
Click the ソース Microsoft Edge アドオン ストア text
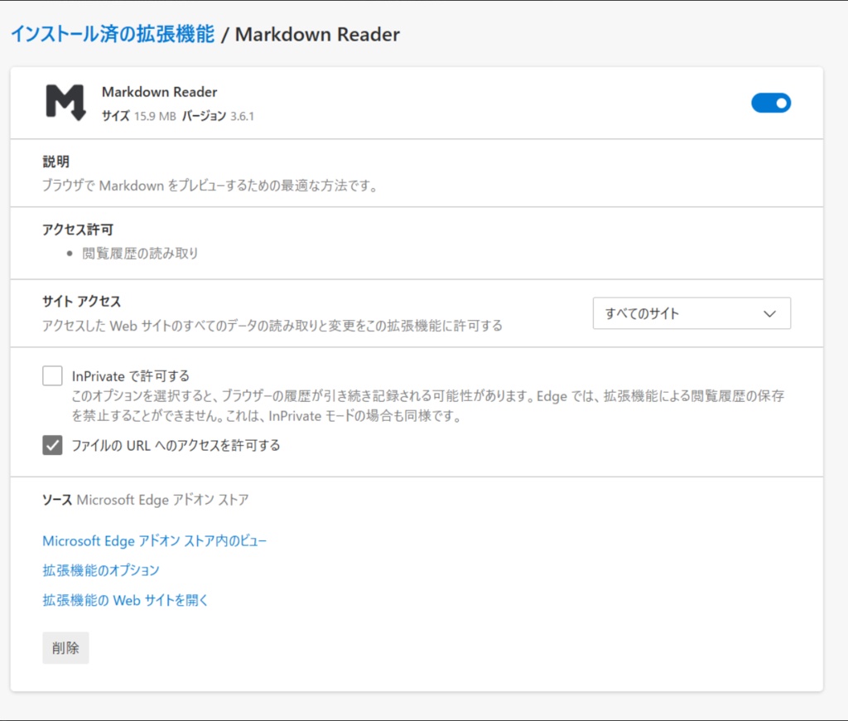(x=146, y=500)
